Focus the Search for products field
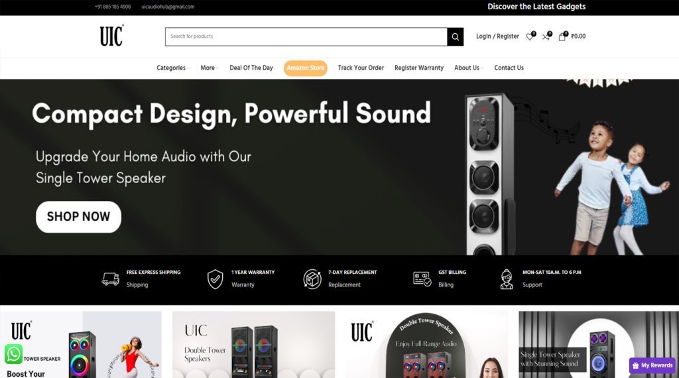This screenshot has width=679, height=378. [306, 36]
